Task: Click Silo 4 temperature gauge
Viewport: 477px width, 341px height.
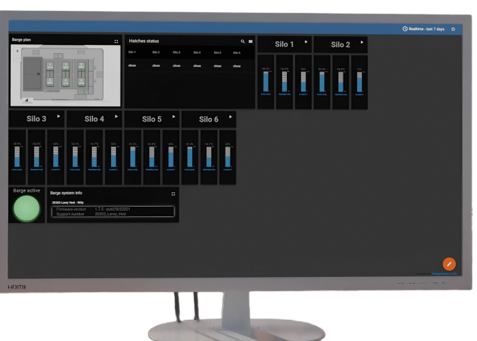Action: pyautogui.click(x=94, y=157)
